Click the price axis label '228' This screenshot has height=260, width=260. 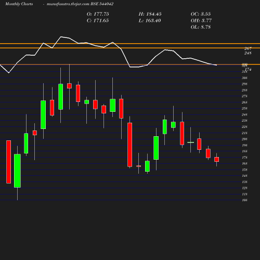[244, 127]
